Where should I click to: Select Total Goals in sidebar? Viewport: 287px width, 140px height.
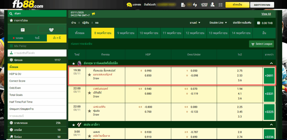pos(37,95)
